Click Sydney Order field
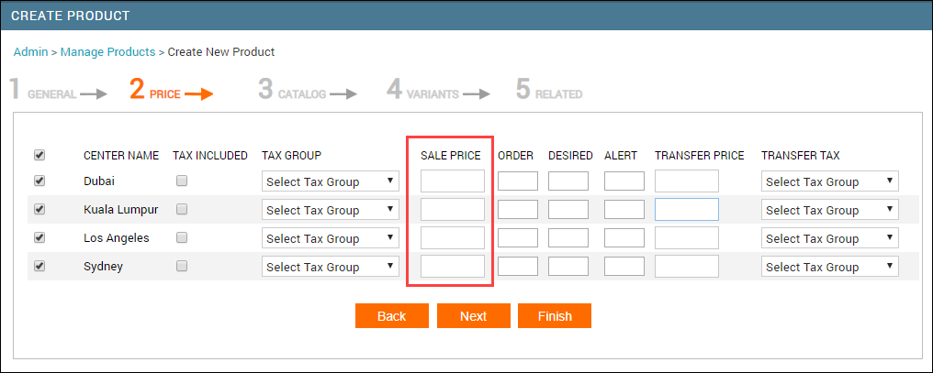 [518, 267]
